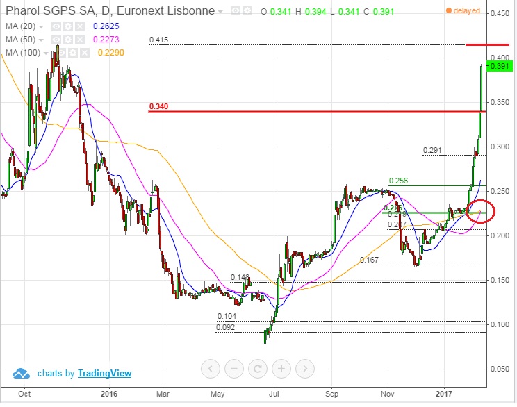Click the green 0.391 current price label
The image size is (517, 407).
click(500, 66)
